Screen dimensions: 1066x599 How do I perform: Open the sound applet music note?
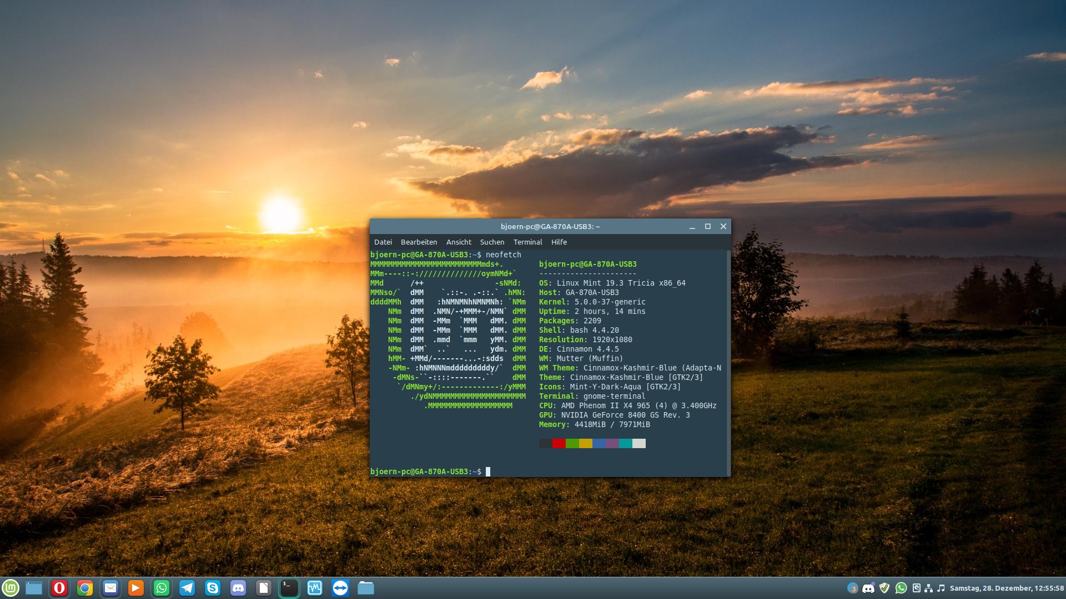click(x=941, y=588)
